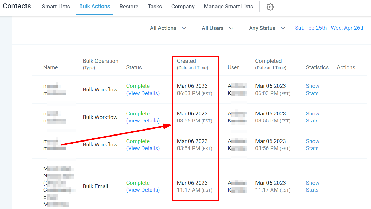Open the All Users filter dropdown

coord(217,28)
